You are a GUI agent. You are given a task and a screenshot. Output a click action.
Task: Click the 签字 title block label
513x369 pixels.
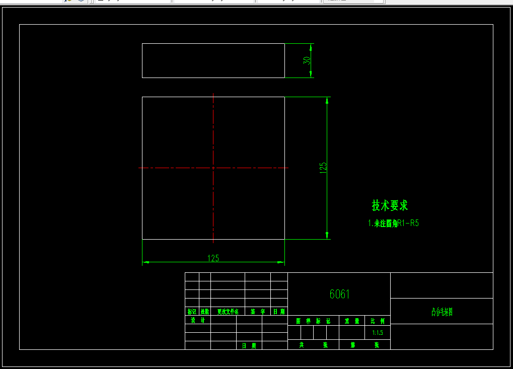[x=258, y=312]
